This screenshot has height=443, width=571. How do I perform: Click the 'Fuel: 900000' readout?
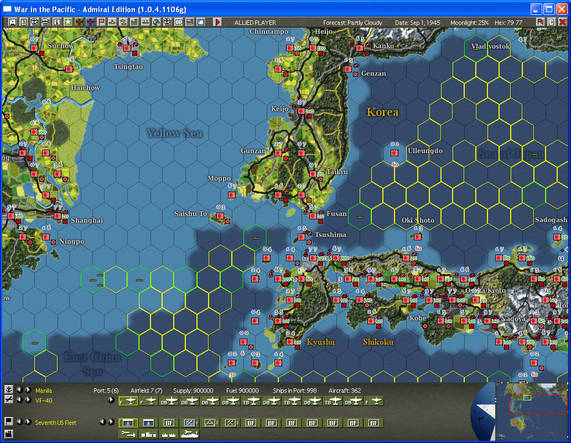pos(242,391)
